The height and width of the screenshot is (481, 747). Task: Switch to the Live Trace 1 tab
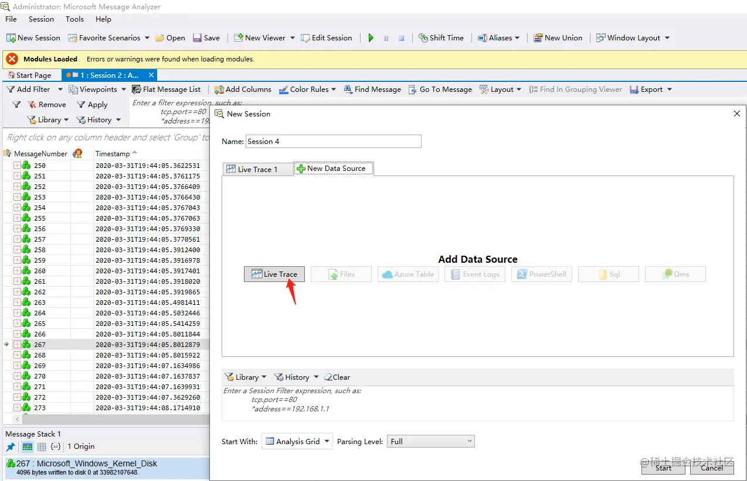pos(258,169)
